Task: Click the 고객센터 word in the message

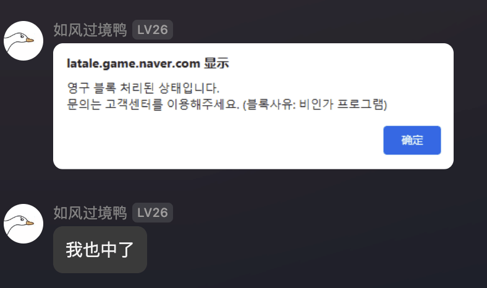Action: tap(128, 104)
